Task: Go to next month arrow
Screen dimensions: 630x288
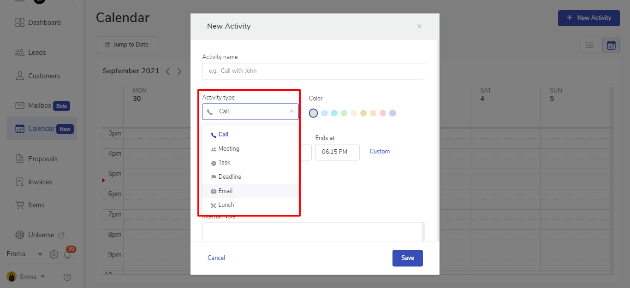Action: point(179,71)
